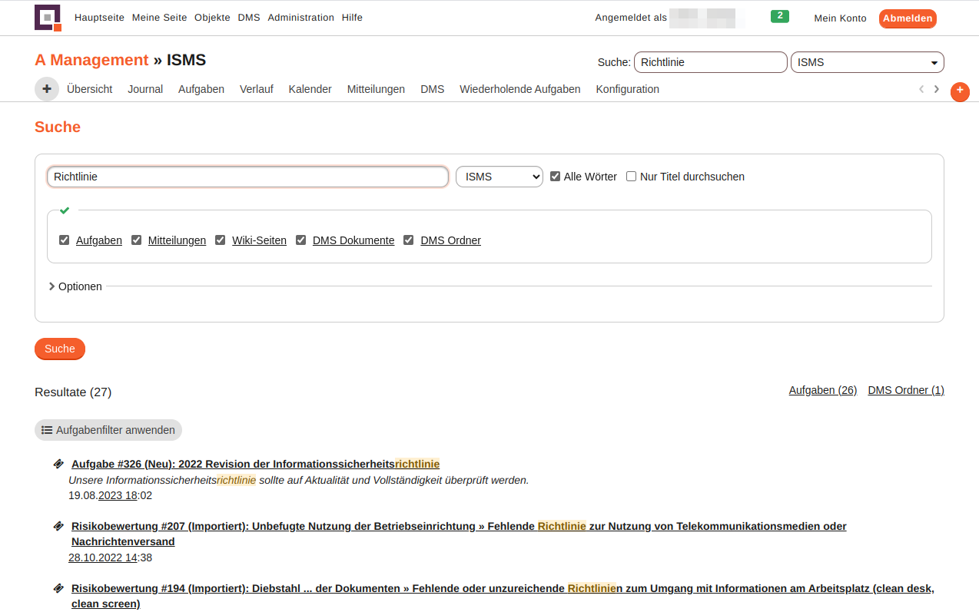Click the green checkmark toggle-all icon
979x612 pixels.
tap(65, 210)
